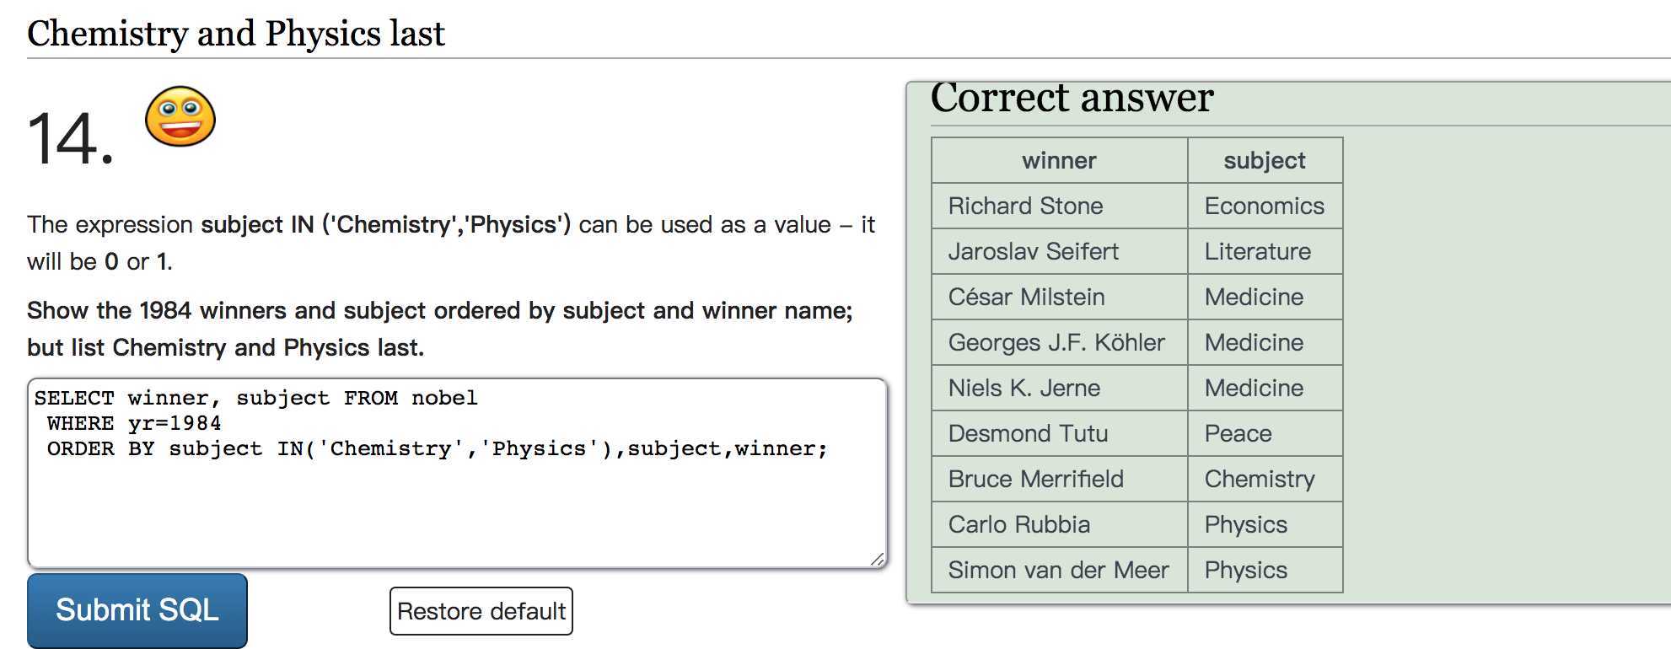Click the Correct answer heading
The image size is (1671, 649).
tap(1072, 98)
